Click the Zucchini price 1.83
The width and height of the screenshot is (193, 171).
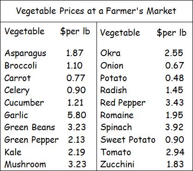175,164
